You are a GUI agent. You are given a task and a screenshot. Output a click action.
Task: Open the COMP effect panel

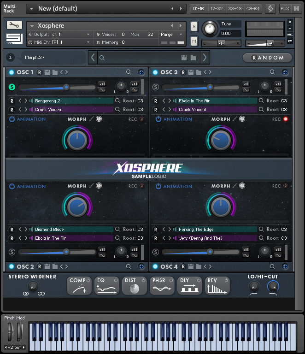coord(79,286)
